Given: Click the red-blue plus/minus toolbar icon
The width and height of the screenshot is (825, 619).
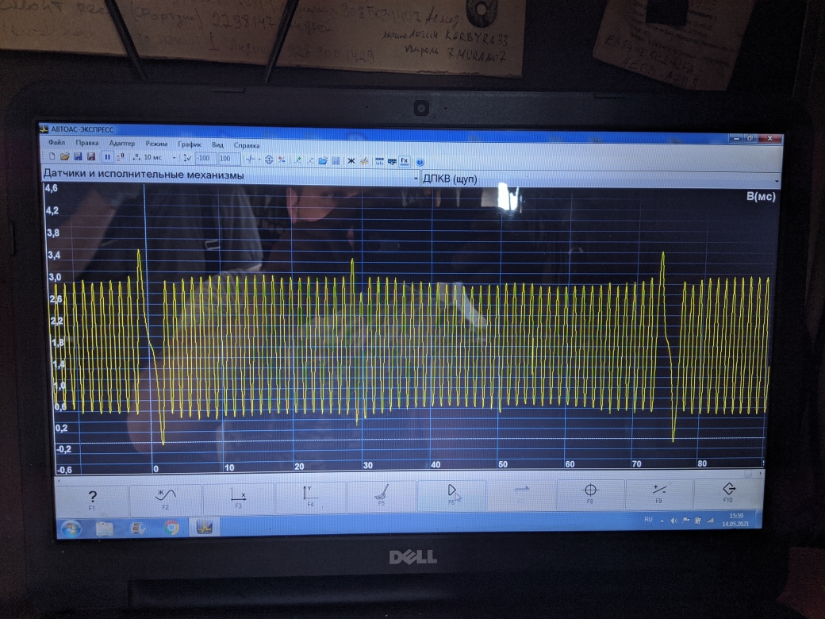Looking at the screenshot, I should click(282, 160).
